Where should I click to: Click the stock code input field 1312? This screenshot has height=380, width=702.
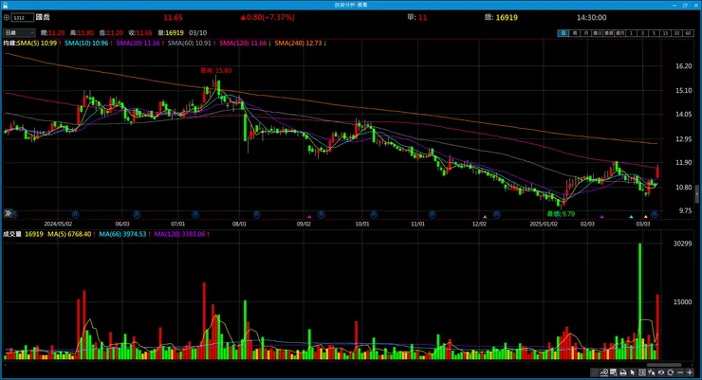pos(23,17)
